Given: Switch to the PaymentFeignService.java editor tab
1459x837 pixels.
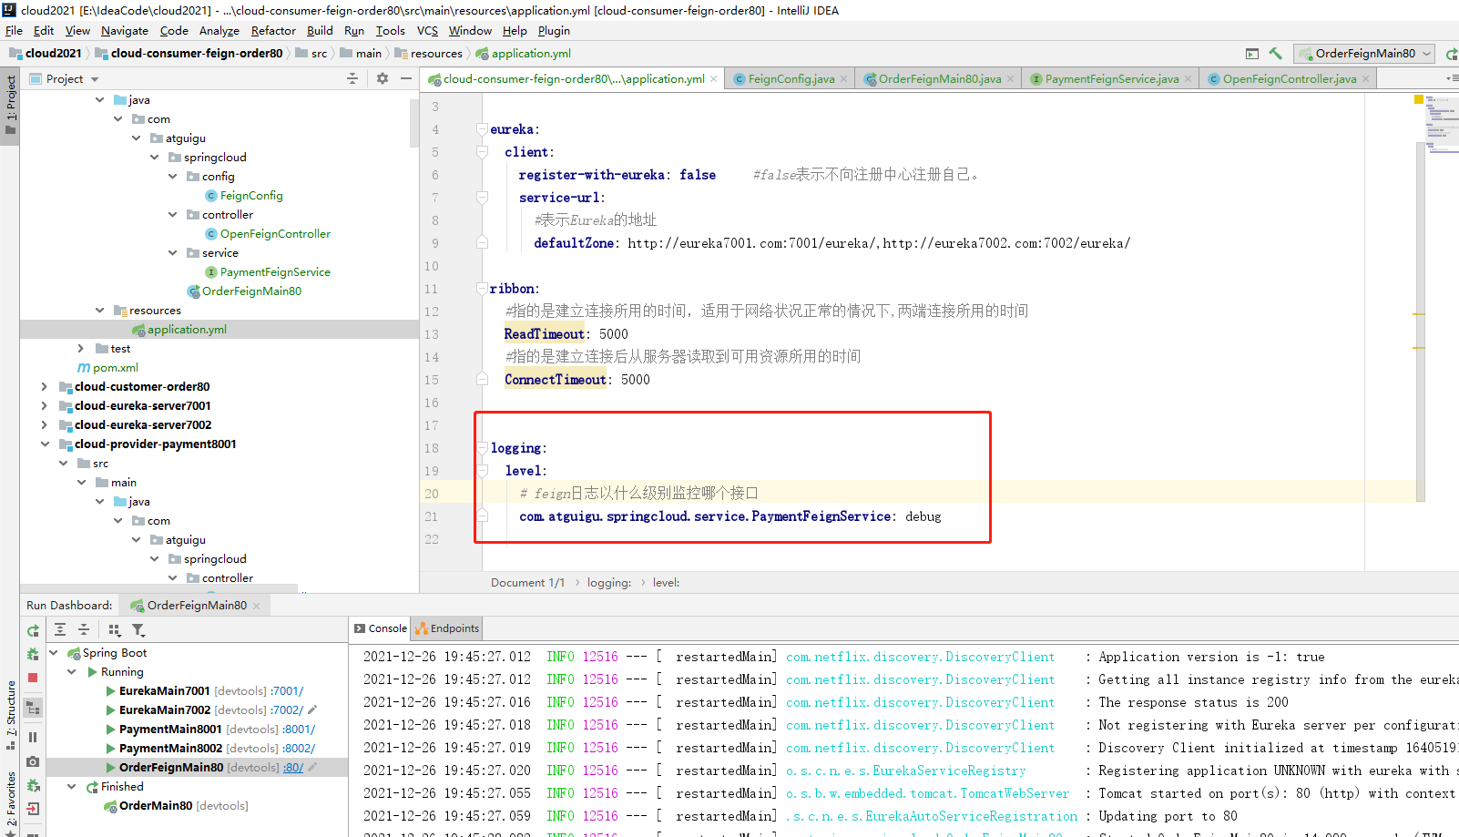Looking at the screenshot, I should 1111,79.
